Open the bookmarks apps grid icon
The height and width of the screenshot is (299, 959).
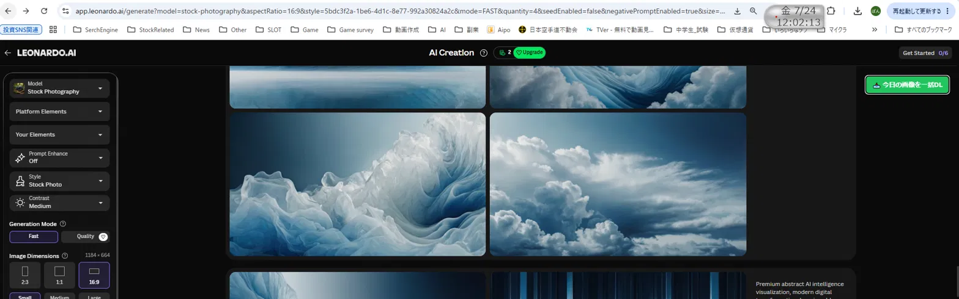(x=53, y=29)
